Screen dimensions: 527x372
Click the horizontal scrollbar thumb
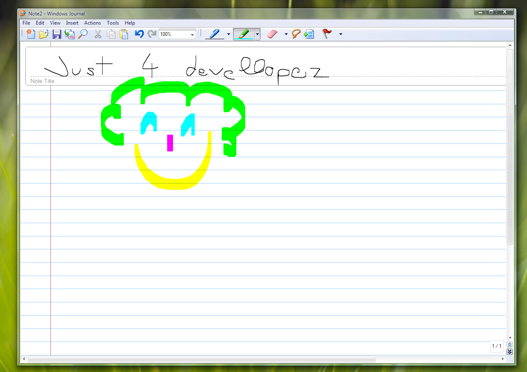pyautogui.click(x=201, y=359)
